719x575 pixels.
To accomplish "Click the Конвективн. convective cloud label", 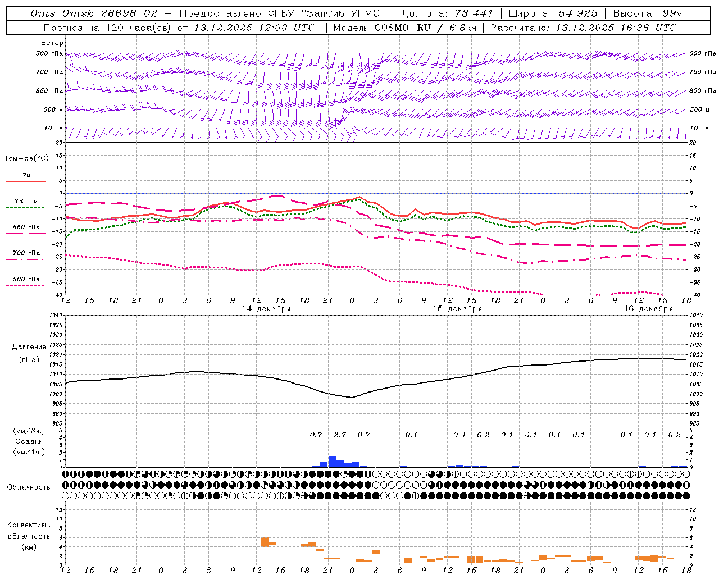I will [x=29, y=525].
